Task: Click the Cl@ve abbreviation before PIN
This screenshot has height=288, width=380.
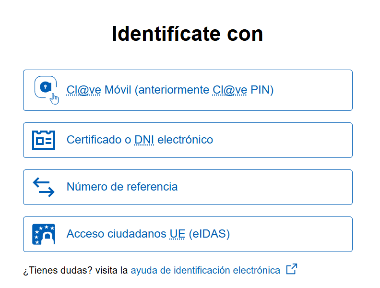Action: coord(230,90)
